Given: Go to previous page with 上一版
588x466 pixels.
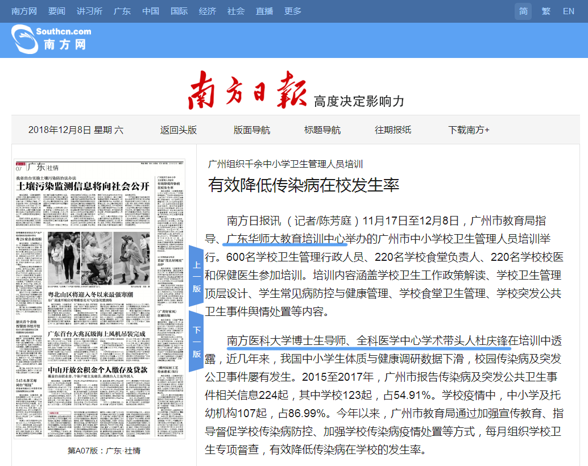Looking at the screenshot, I should coord(196,277).
